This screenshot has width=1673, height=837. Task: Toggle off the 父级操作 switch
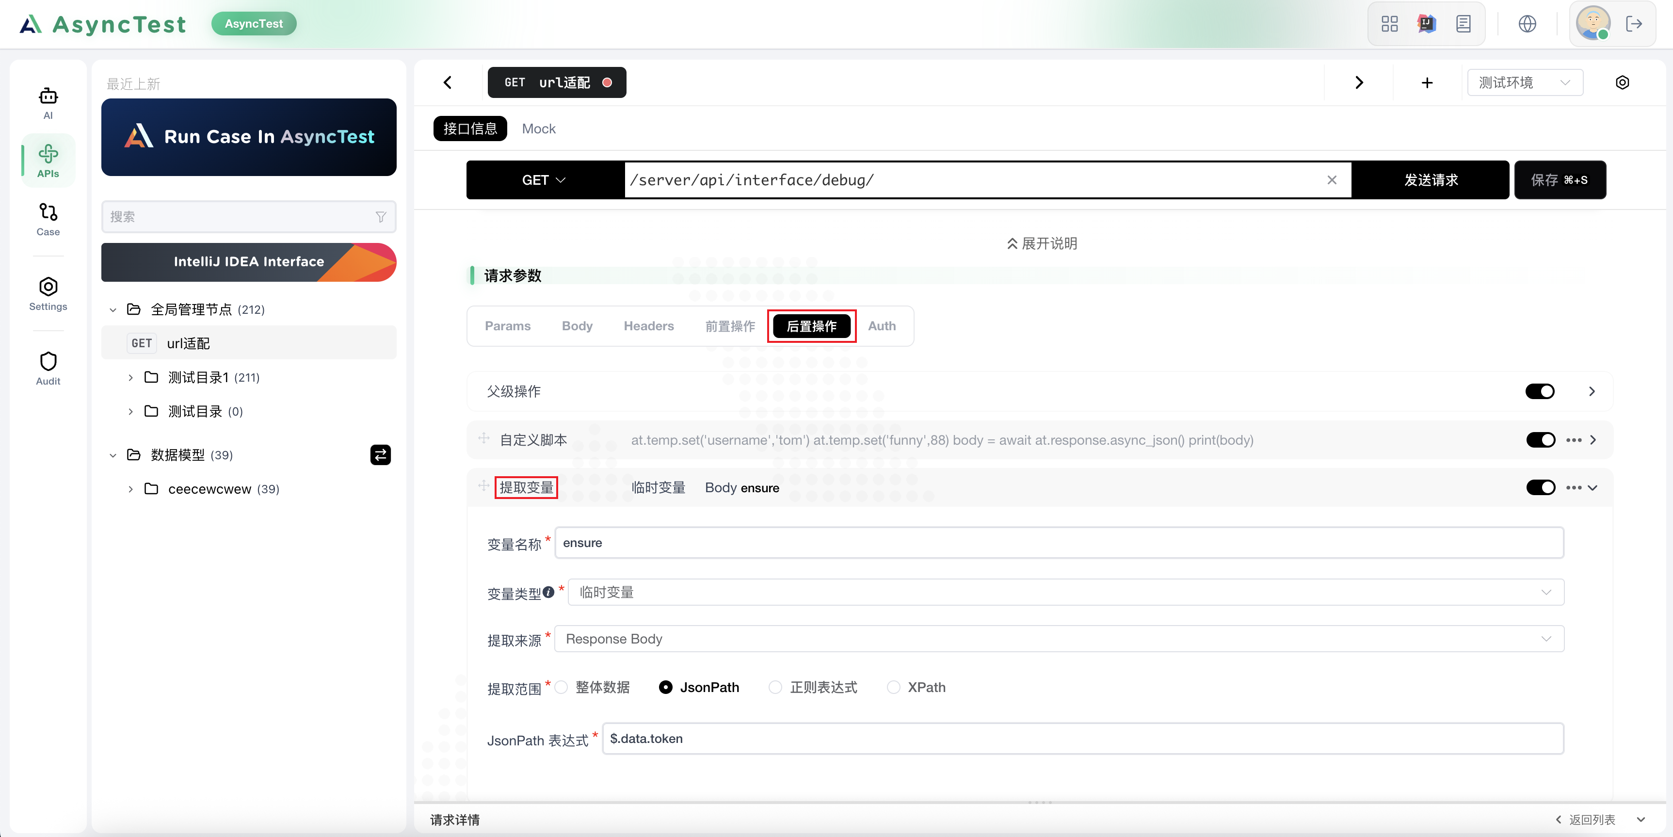(x=1539, y=391)
